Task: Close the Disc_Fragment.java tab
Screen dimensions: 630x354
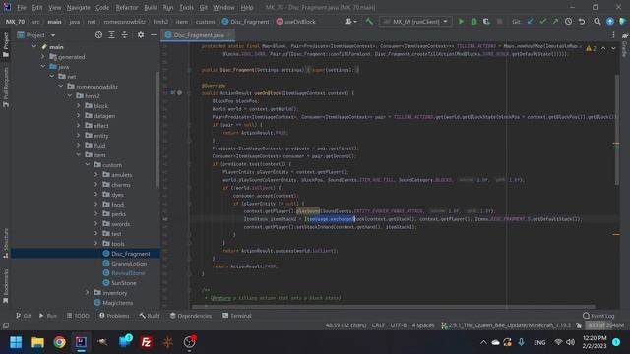Action: point(229,35)
